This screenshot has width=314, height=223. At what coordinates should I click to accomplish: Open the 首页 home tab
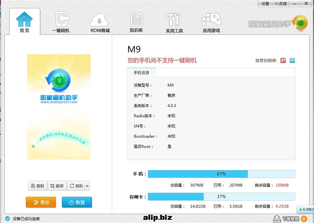pos(25,22)
